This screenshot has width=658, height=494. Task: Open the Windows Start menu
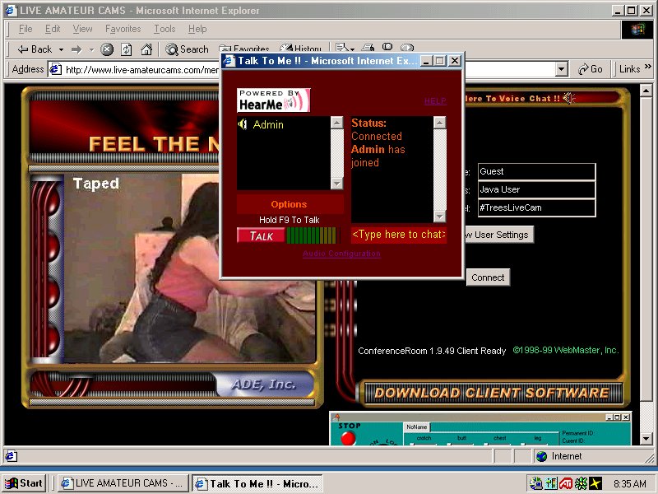coord(25,483)
